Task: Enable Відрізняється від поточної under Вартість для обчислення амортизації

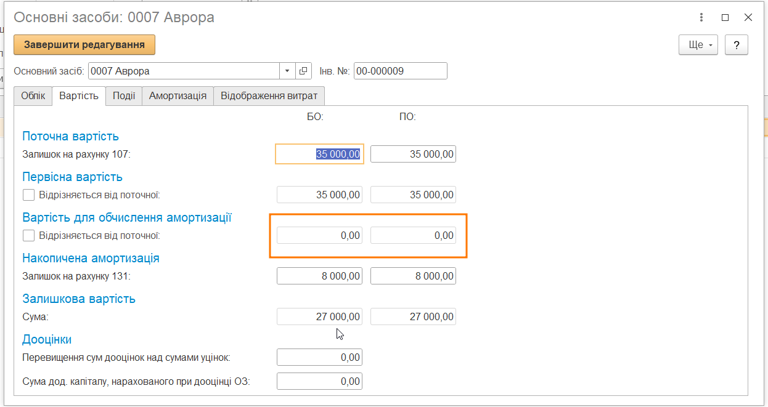Action: point(28,235)
